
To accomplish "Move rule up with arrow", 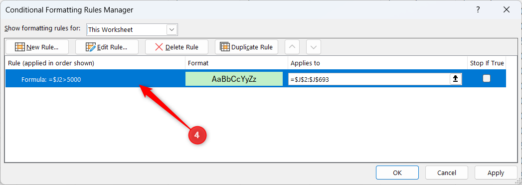I will pos(292,47).
